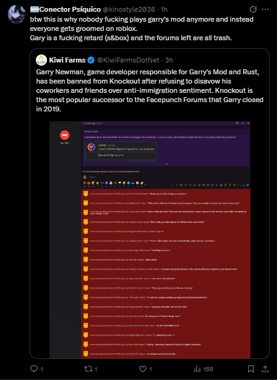Reply to the tweet via the comment icon
This screenshot has height=380, width=277.
point(33,369)
